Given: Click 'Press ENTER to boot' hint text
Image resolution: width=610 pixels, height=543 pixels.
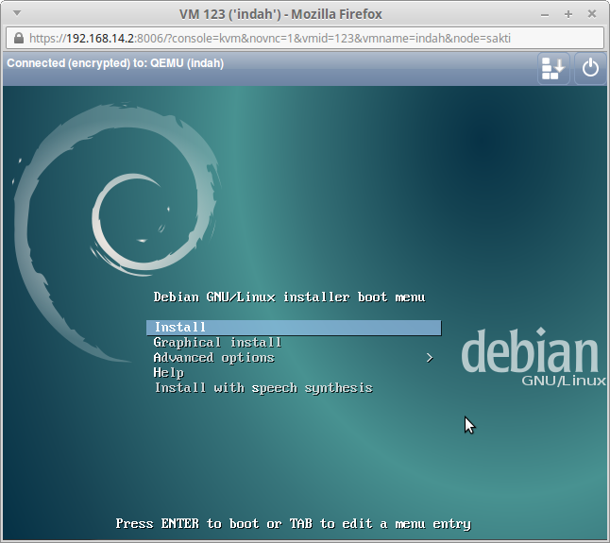Looking at the screenshot, I should pos(187,523).
